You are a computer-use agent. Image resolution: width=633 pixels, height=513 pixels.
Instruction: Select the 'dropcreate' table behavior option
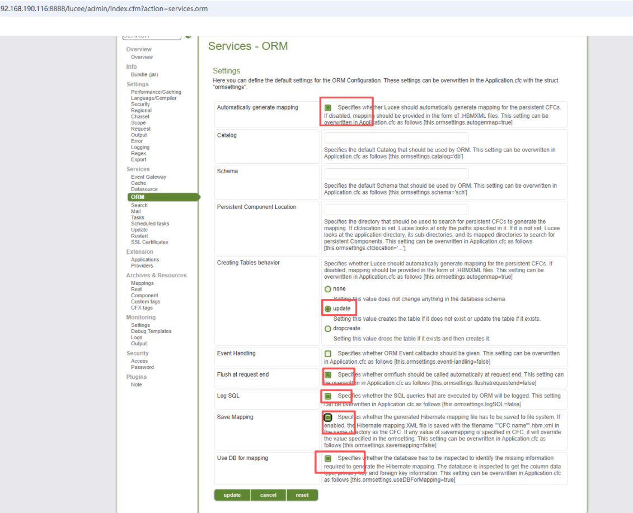click(328, 329)
